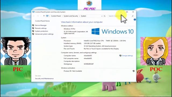Click the search magnifier icon
The image size is (172, 97).
(x=132, y=16)
